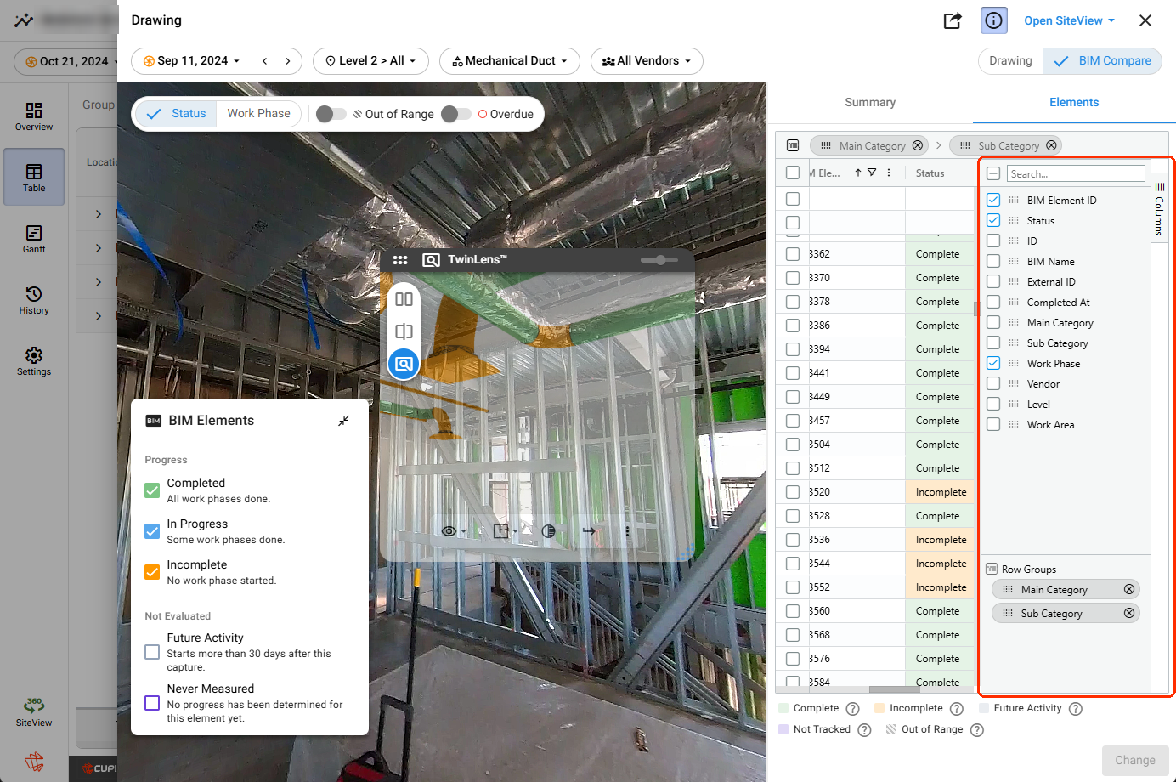Expand the All Vendors dropdown
The width and height of the screenshot is (1176, 782).
[x=647, y=61]
